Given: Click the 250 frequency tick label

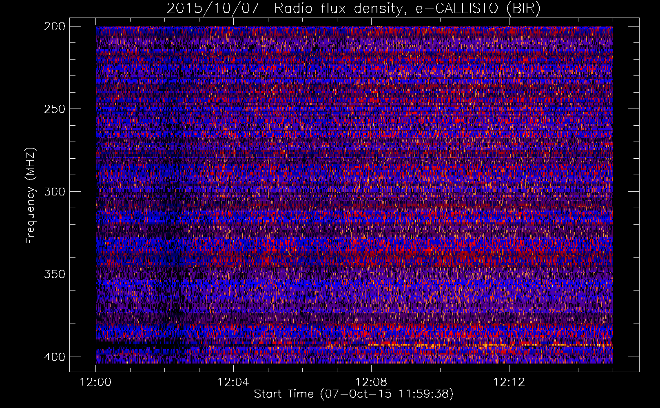Looking at the screenshot, I should [54, 109].
